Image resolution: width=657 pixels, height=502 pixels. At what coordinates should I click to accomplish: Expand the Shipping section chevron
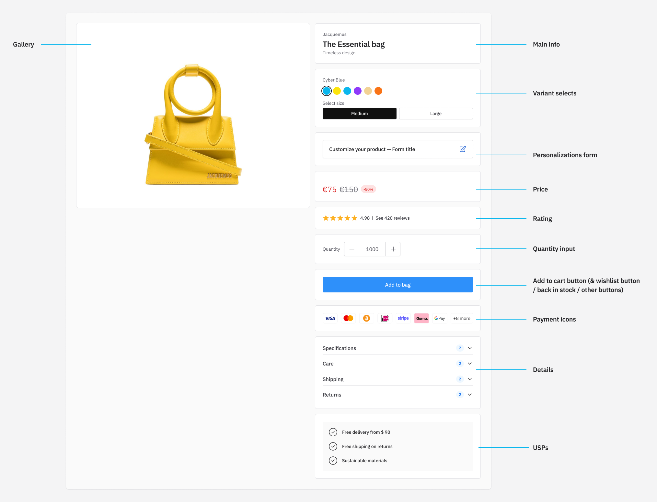coord(470,379)
